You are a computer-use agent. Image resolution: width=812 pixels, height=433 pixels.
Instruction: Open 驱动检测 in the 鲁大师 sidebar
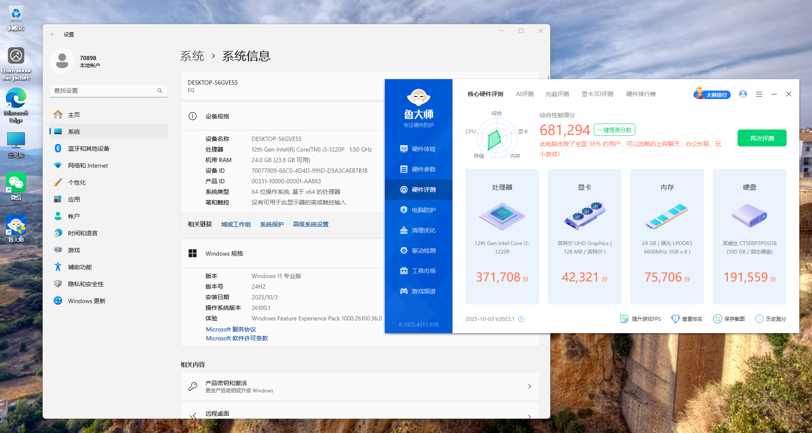pos(418,251)
